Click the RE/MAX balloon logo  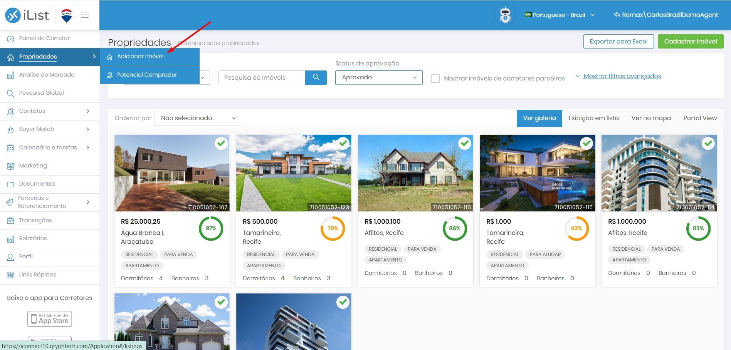[x=67, y=16]
